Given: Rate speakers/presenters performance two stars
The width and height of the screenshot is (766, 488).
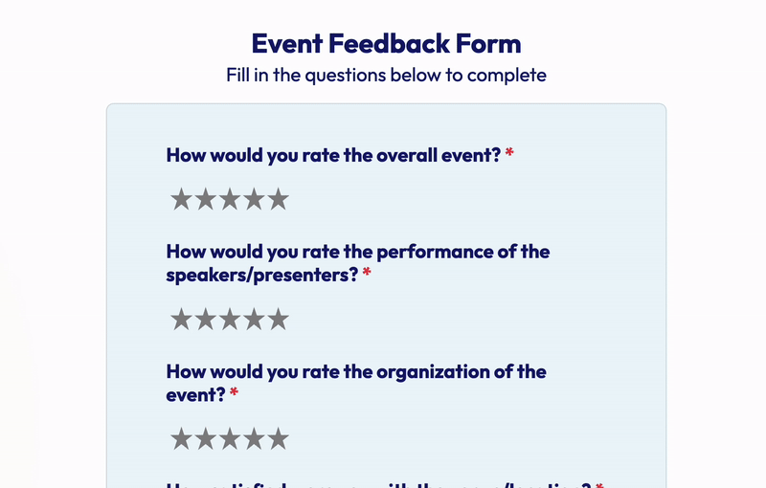Looking at the screenshot, I should click(206, 320).
